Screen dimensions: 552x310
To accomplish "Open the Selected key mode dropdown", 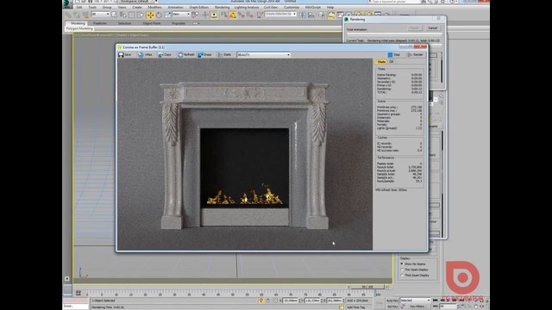I will [x=415, y=301].
